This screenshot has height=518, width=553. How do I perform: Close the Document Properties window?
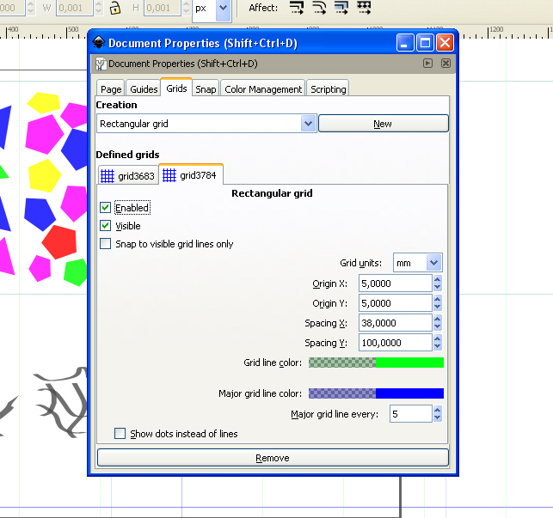point(445,43)
